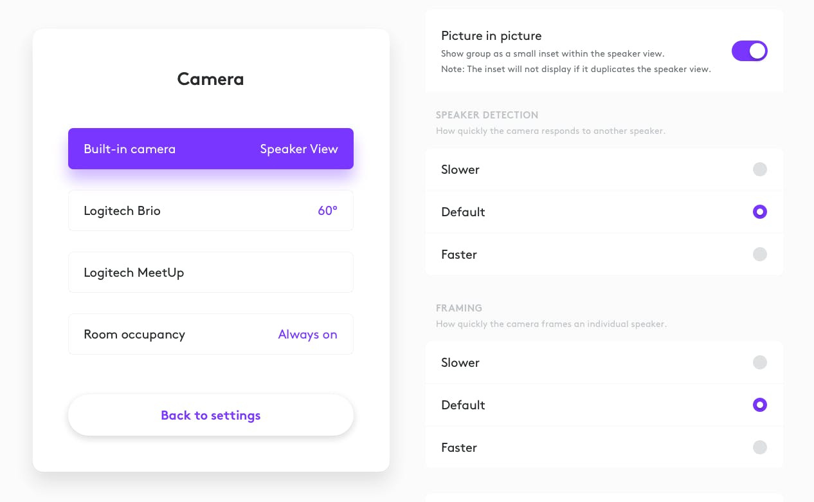Select Slower speaker detection radio button
This screenshot has width=814, height=502.
760,169
